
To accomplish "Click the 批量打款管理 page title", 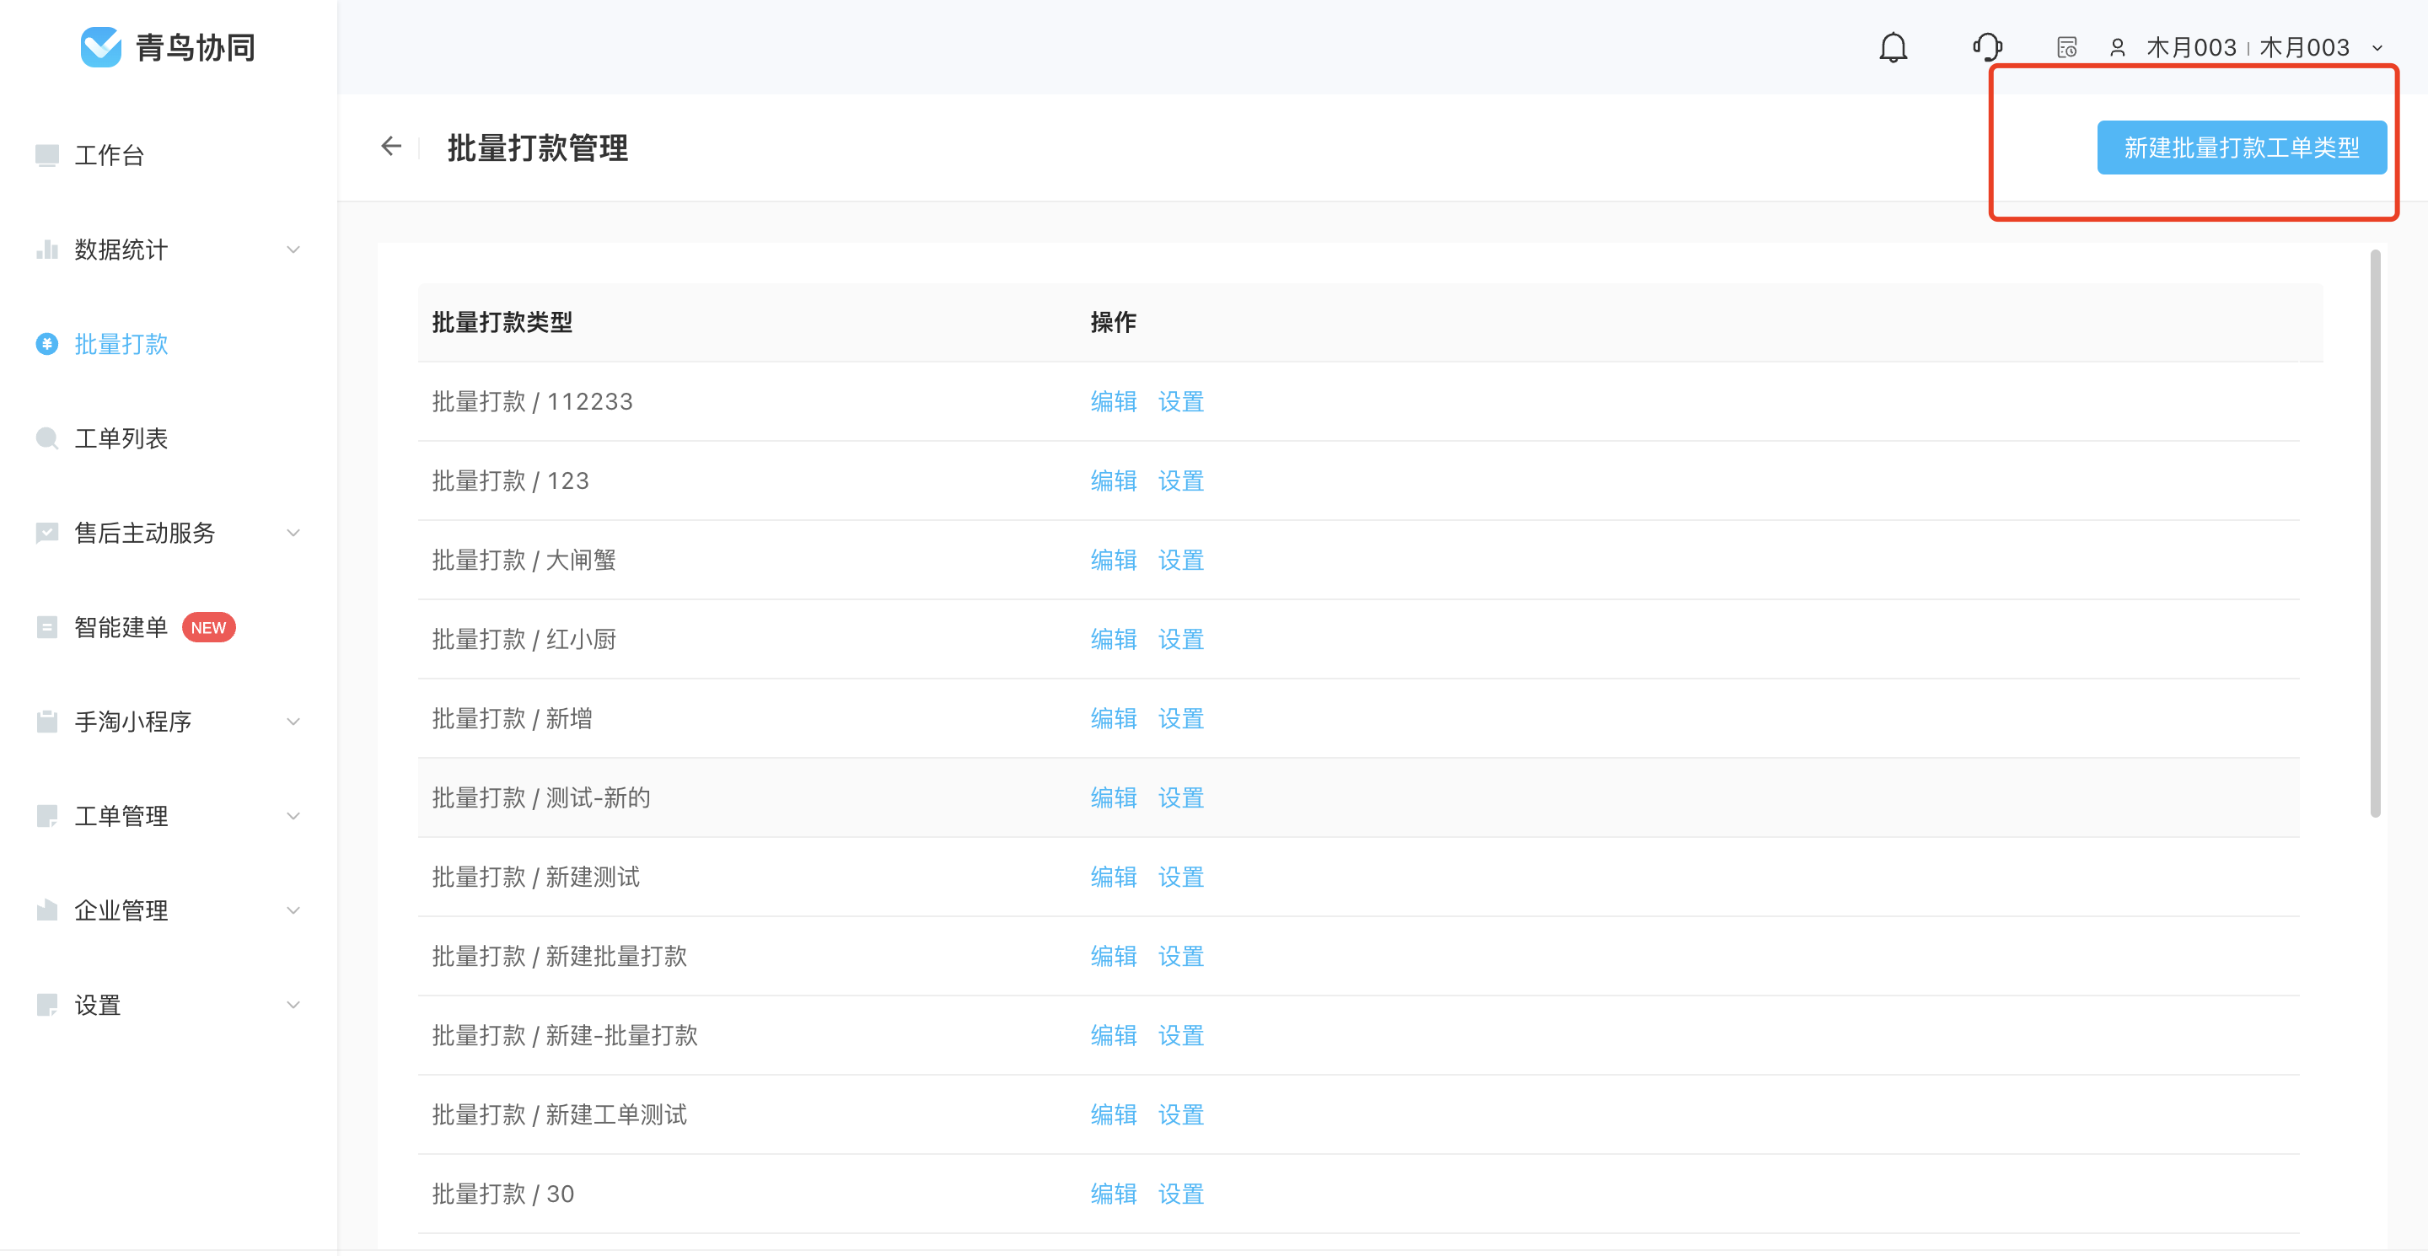I will coord(537,148).
